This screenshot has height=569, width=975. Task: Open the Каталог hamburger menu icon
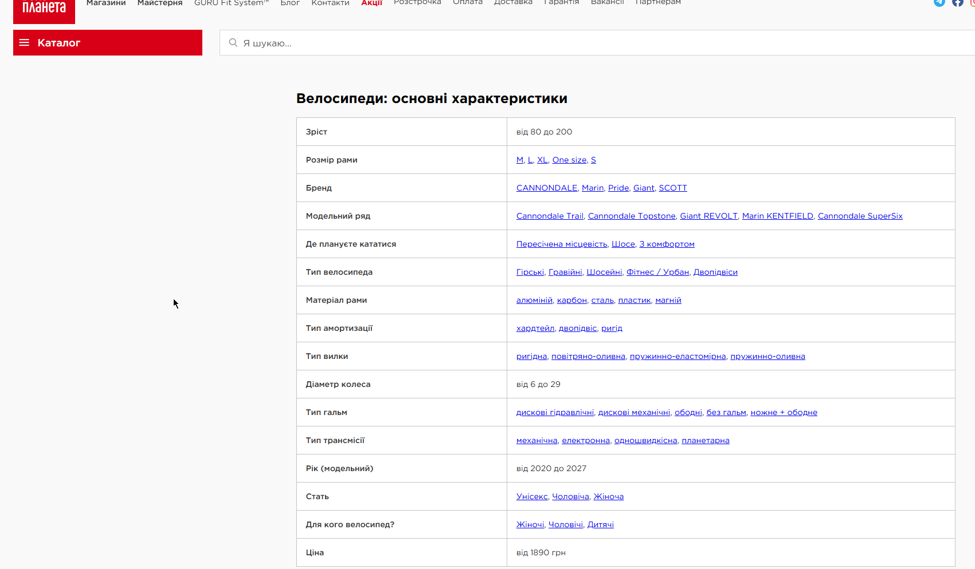24,43
